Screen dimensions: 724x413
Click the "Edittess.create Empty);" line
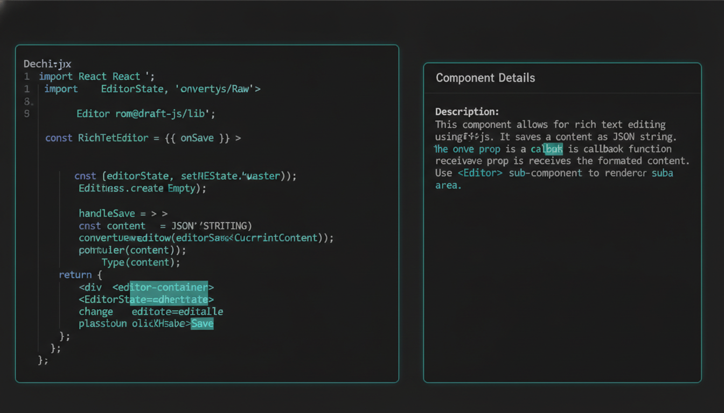click(142, 189)
